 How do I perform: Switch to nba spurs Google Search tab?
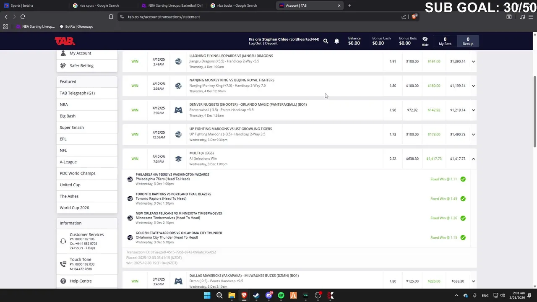[x=103, y=5]
